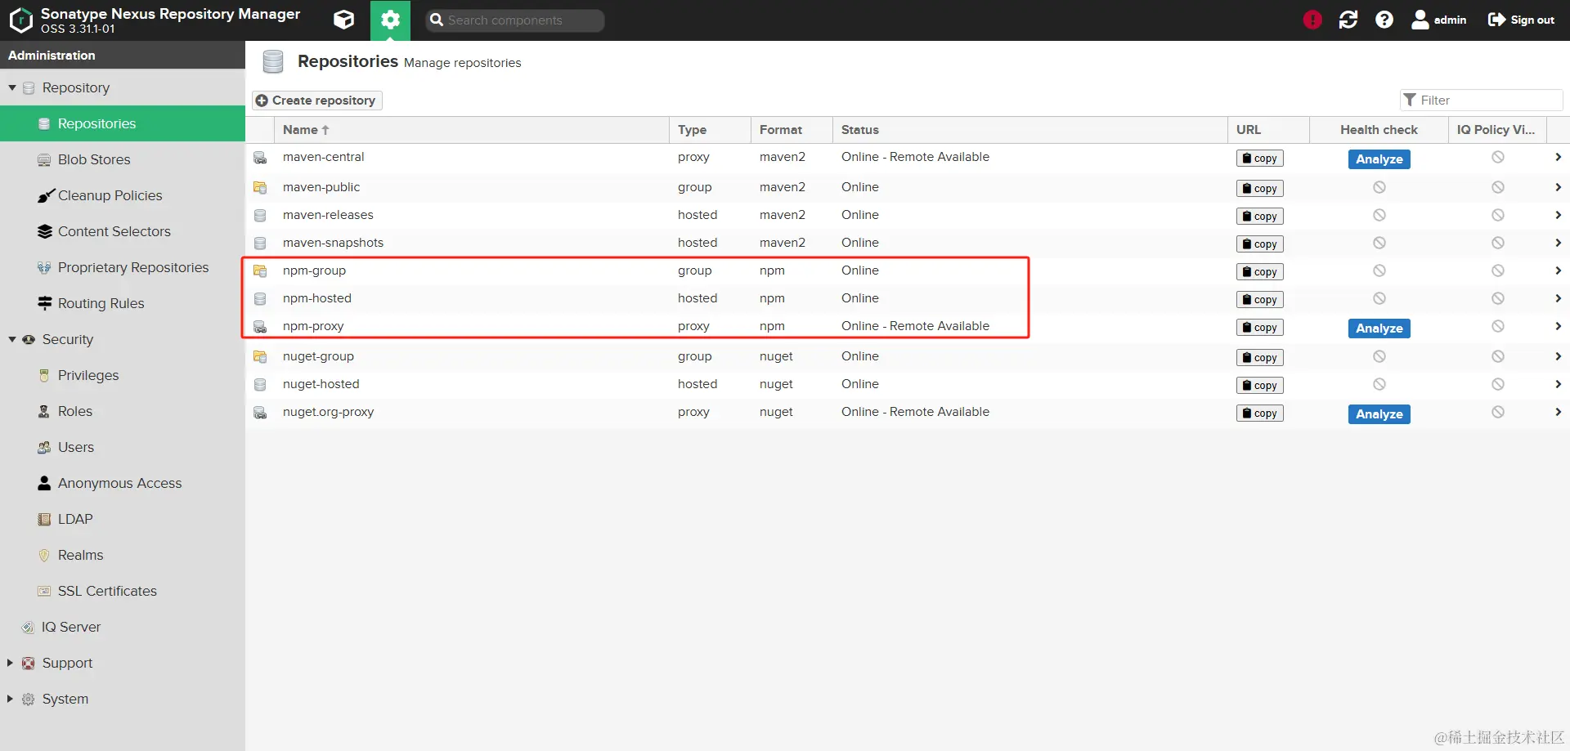The height and width of the screenshot is (751, 1570).
Task: Select the nuget-group repository name
Action: (x=318, y=356)
